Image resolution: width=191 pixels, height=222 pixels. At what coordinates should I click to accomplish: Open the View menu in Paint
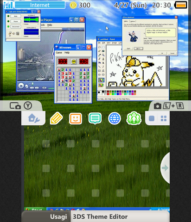108,43
